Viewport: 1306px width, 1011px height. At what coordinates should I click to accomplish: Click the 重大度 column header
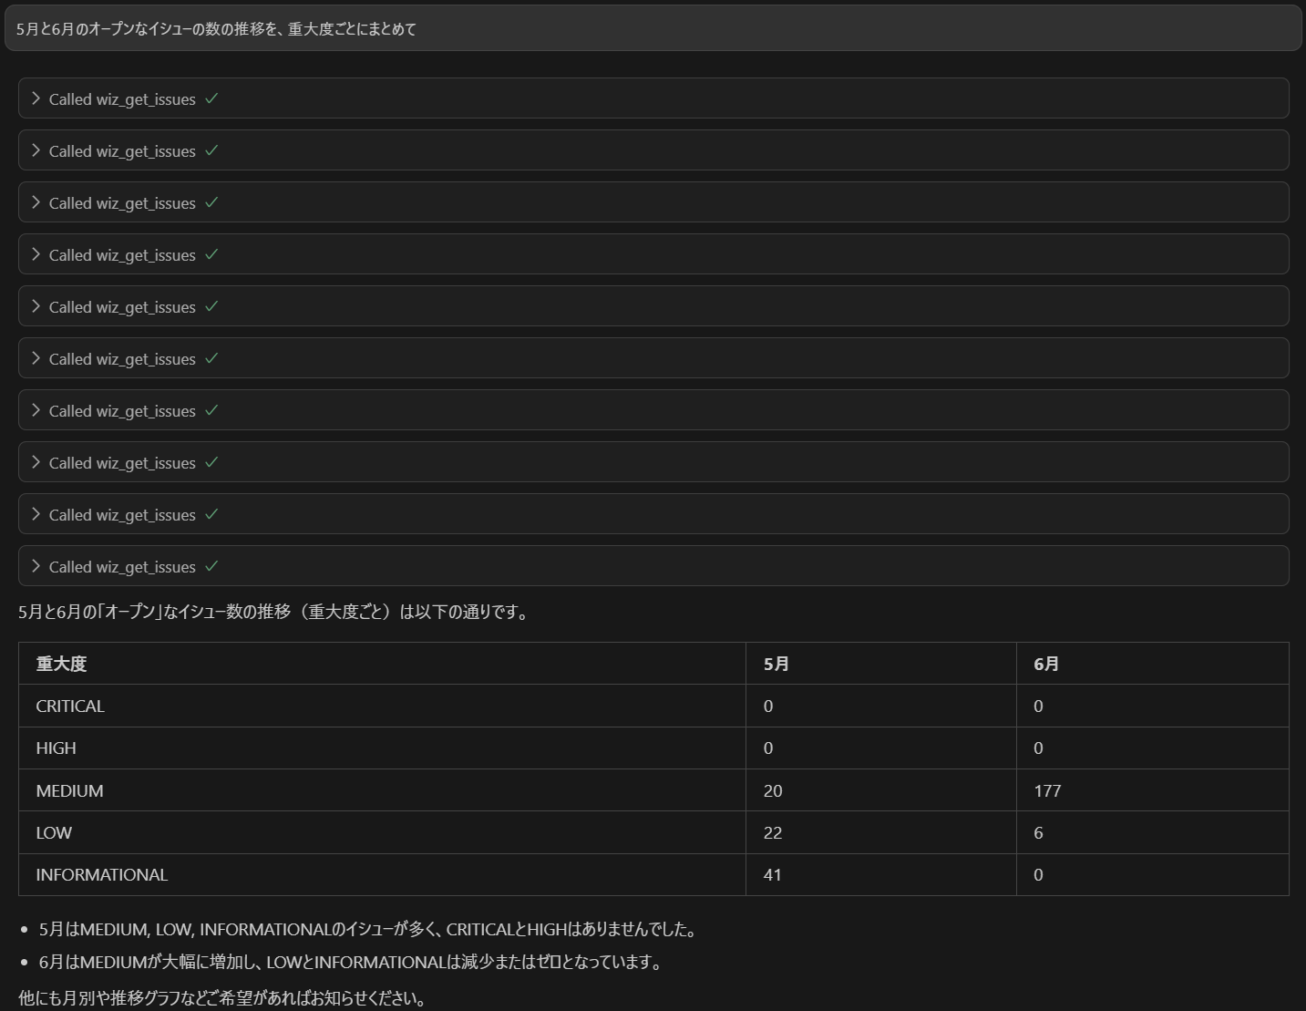tap(61, 664)
